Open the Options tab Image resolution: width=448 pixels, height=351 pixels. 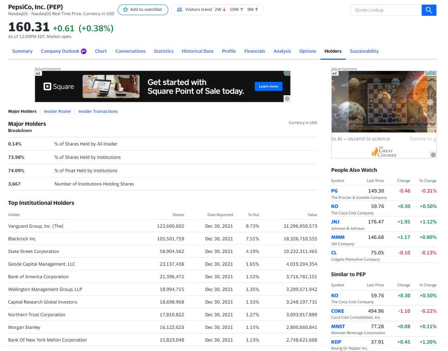(x=308, y=51)
